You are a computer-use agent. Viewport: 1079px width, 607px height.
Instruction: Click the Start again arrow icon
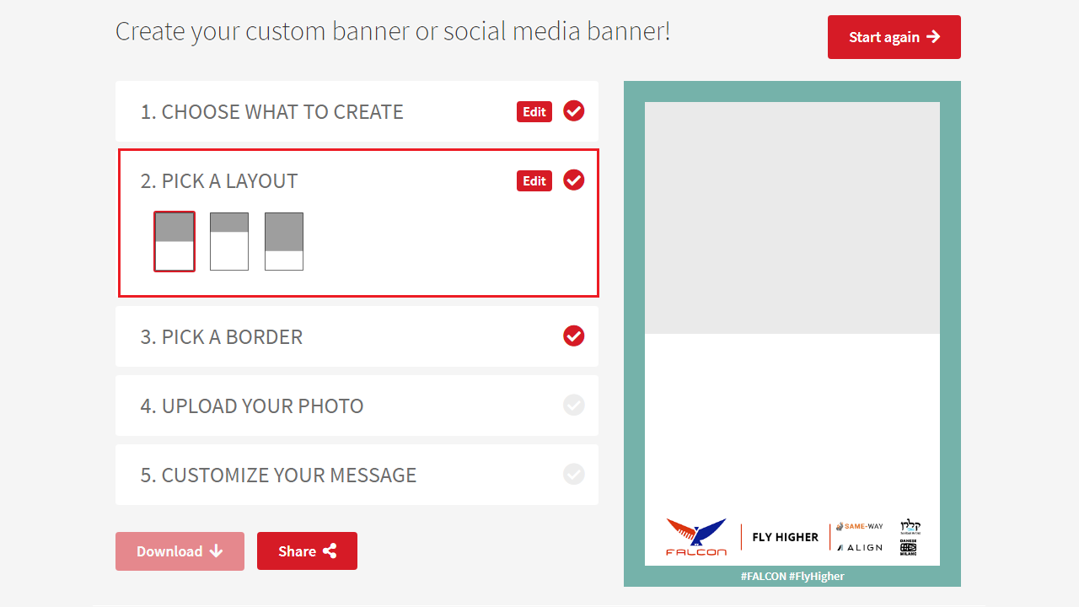click(x=933, y=37)
